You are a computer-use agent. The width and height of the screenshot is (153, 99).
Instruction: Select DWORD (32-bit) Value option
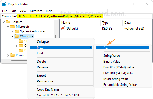pos(119,67)
